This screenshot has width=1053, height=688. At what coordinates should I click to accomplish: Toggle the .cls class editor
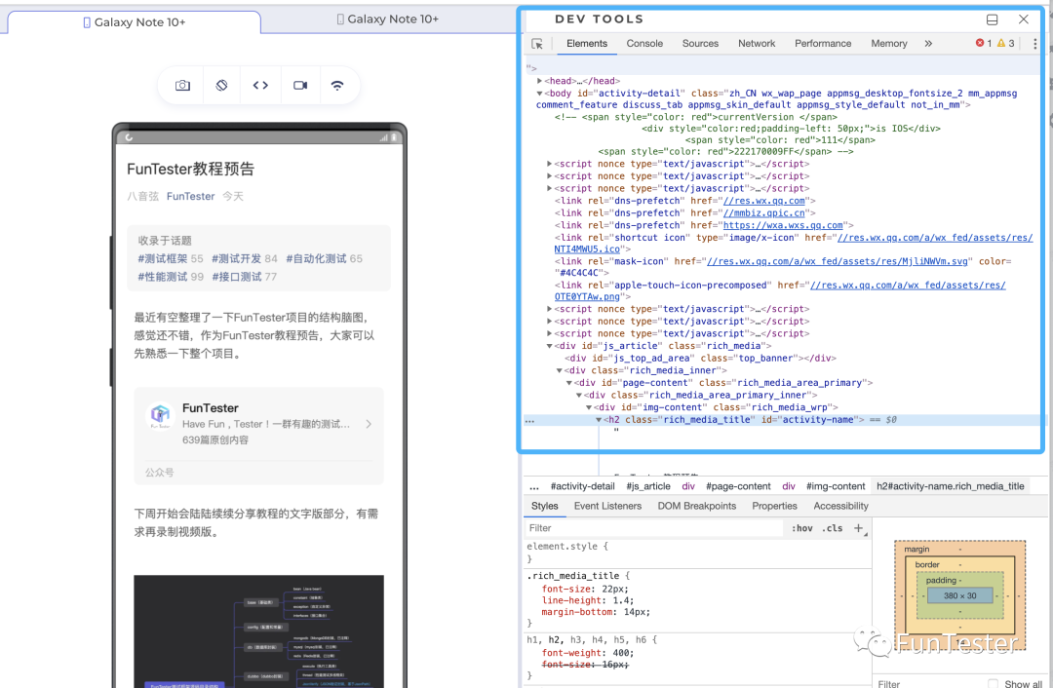pyautogui.click(x=834, y=528)
